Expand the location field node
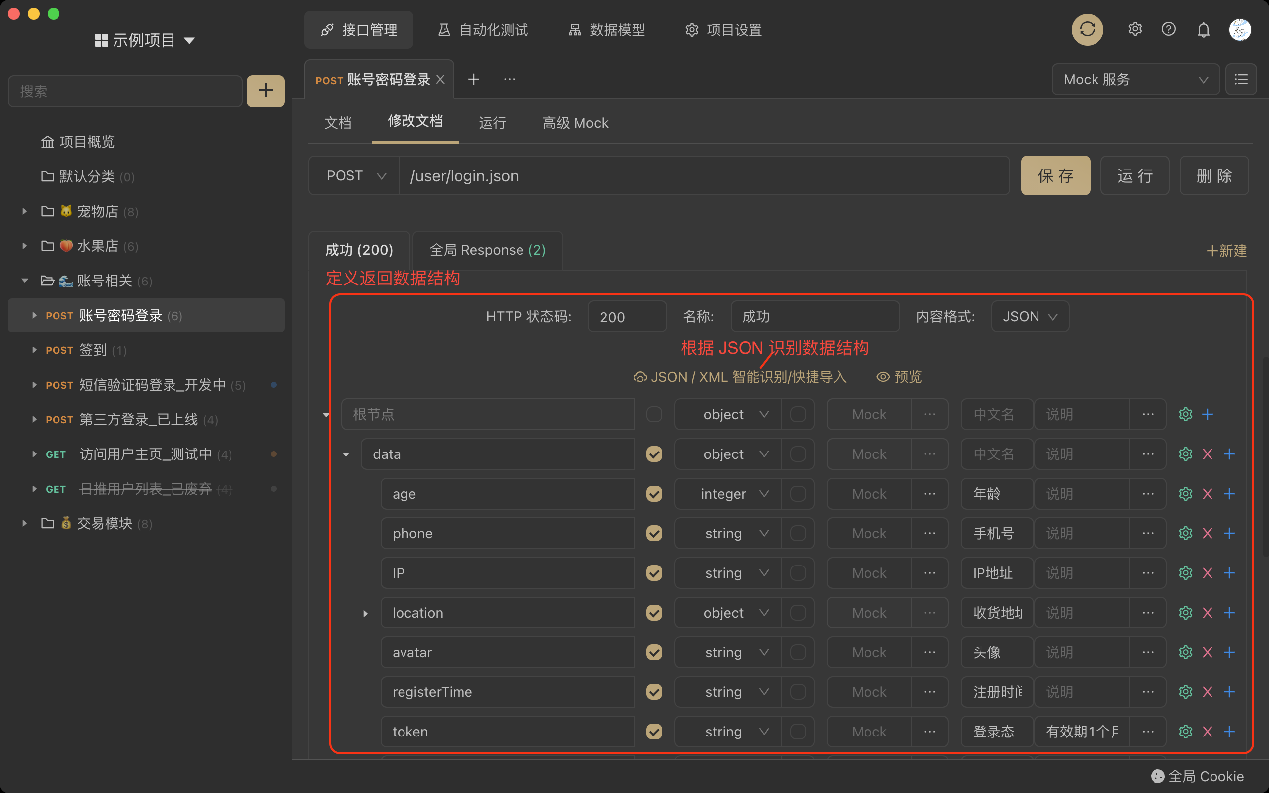The image size is (1269, 793). (365, 613)
